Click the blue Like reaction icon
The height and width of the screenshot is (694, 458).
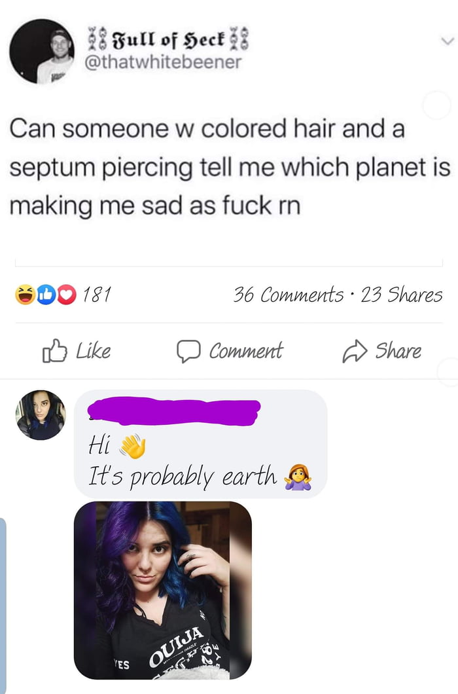point(45,295)
